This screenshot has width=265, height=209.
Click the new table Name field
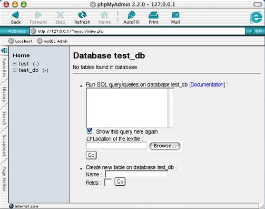(x=136, y=174)
